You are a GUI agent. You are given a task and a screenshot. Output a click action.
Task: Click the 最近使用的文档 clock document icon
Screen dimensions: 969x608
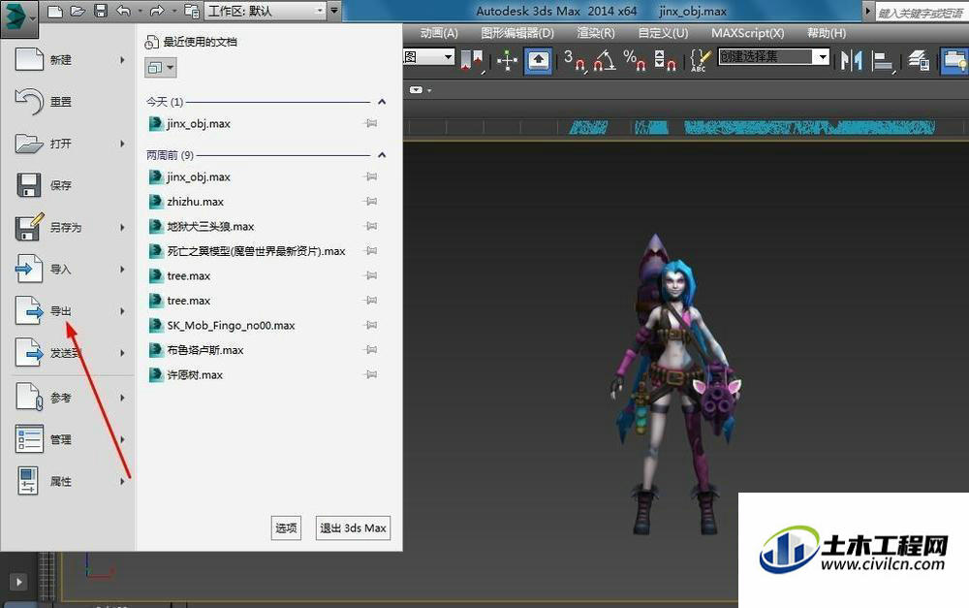coord(151,42)
